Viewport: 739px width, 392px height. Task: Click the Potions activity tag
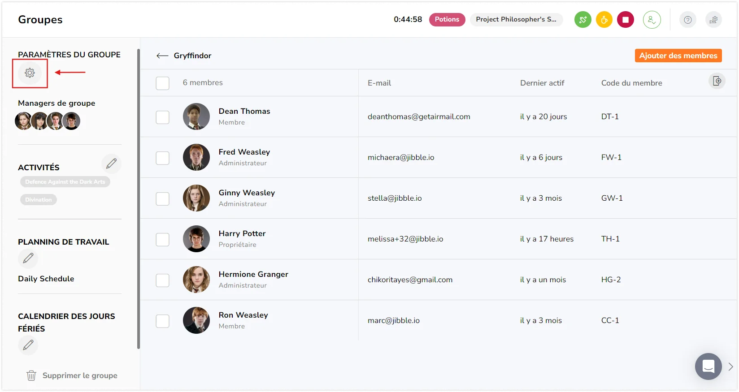tap(447, 20)
